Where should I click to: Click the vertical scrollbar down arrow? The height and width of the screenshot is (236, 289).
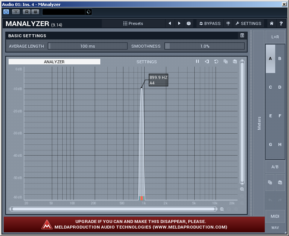242,184
